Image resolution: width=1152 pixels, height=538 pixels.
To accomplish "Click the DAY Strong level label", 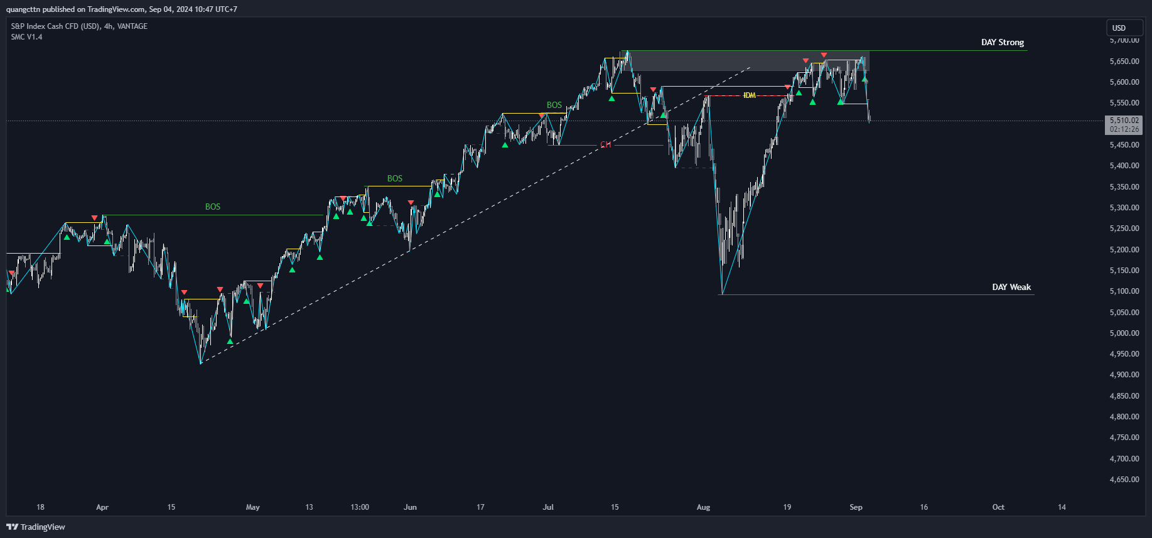I will (1003, 43).
